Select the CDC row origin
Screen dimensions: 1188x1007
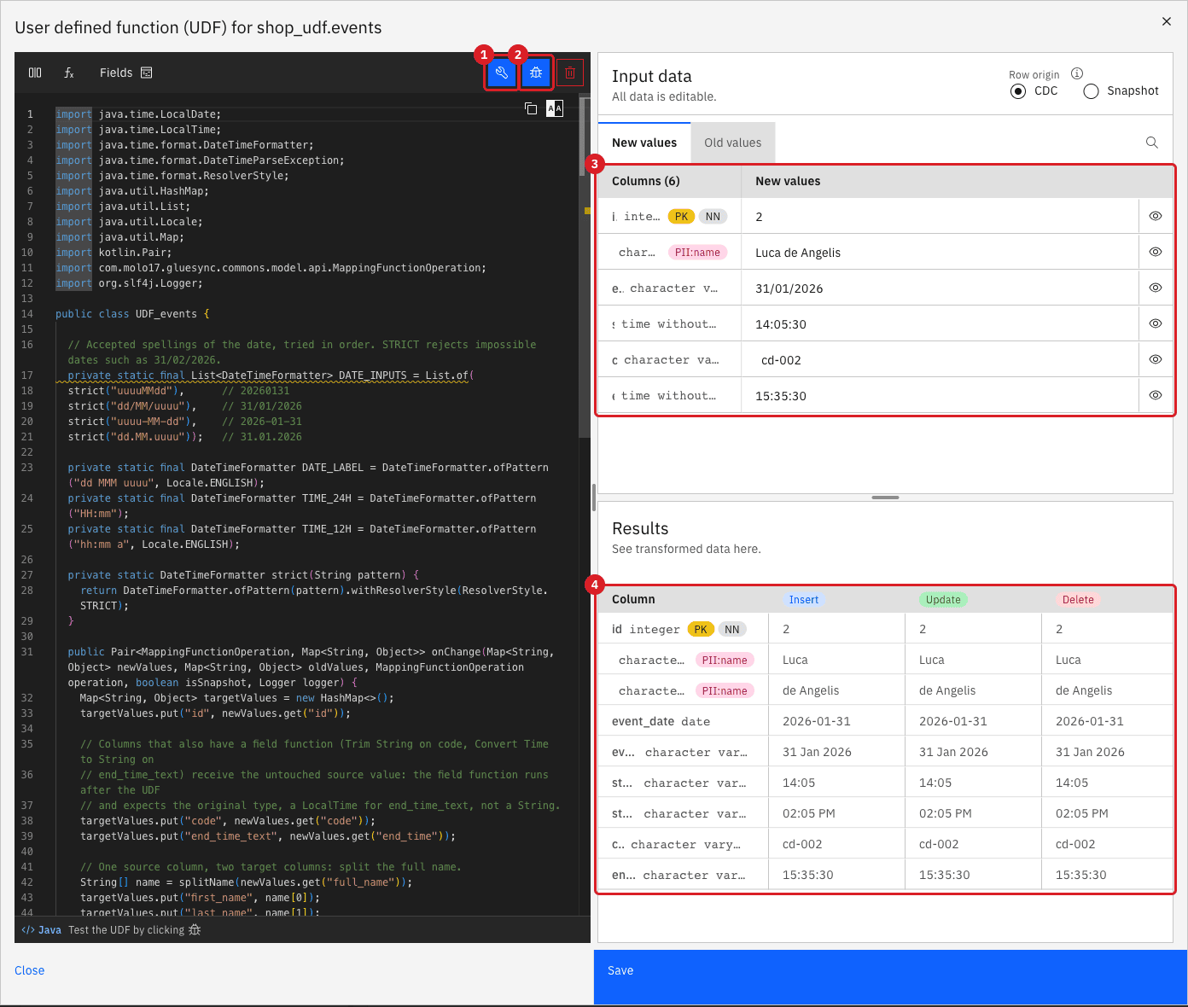(x=1018, y=91)
